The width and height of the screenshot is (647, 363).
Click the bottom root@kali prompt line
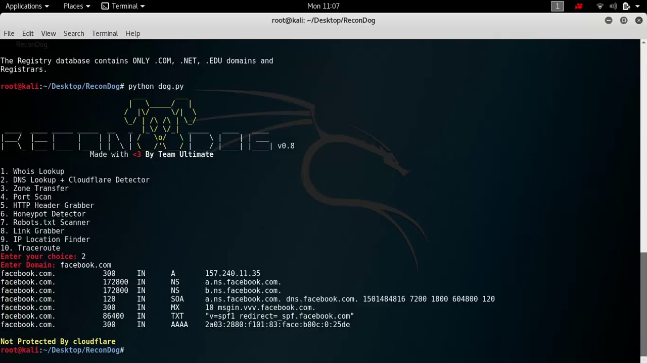coord(62,350)
